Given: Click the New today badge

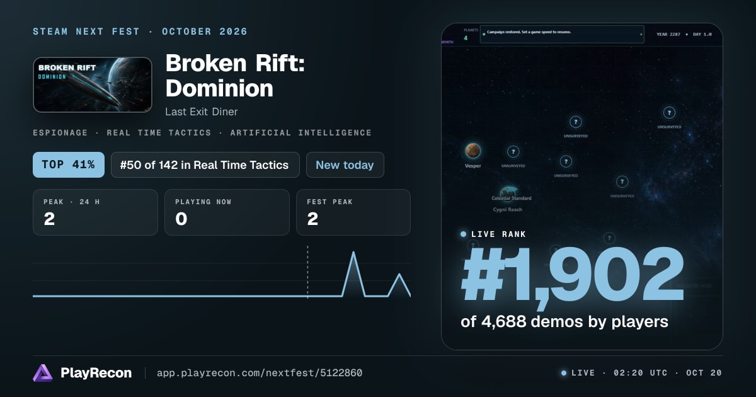Looking at the screenshot, I should click(x=345, y=164).
